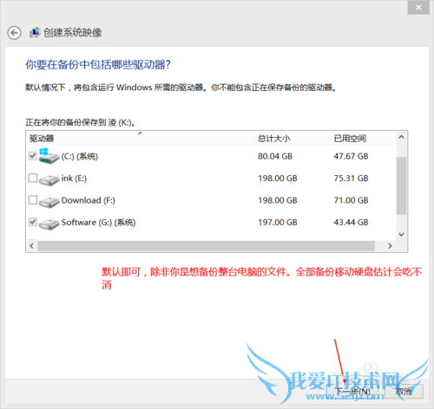Select the Software (G:) (系统) drive name

(x=98, y=223)
